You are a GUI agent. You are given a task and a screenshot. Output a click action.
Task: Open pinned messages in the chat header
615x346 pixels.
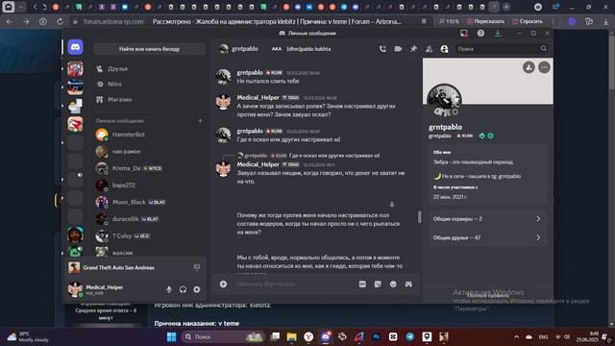pyautogui.click(x=413, y=49)
